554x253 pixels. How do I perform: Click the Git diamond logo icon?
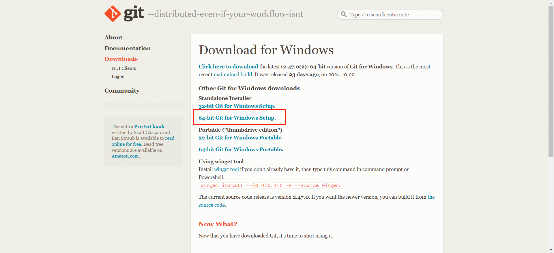113,14
